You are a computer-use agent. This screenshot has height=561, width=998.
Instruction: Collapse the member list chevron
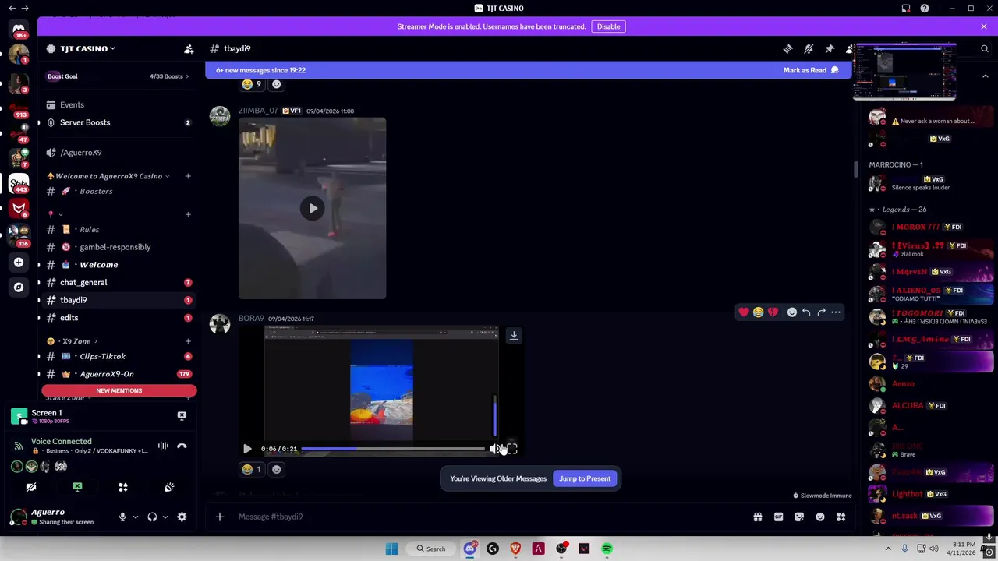click(x=985, y=76)
